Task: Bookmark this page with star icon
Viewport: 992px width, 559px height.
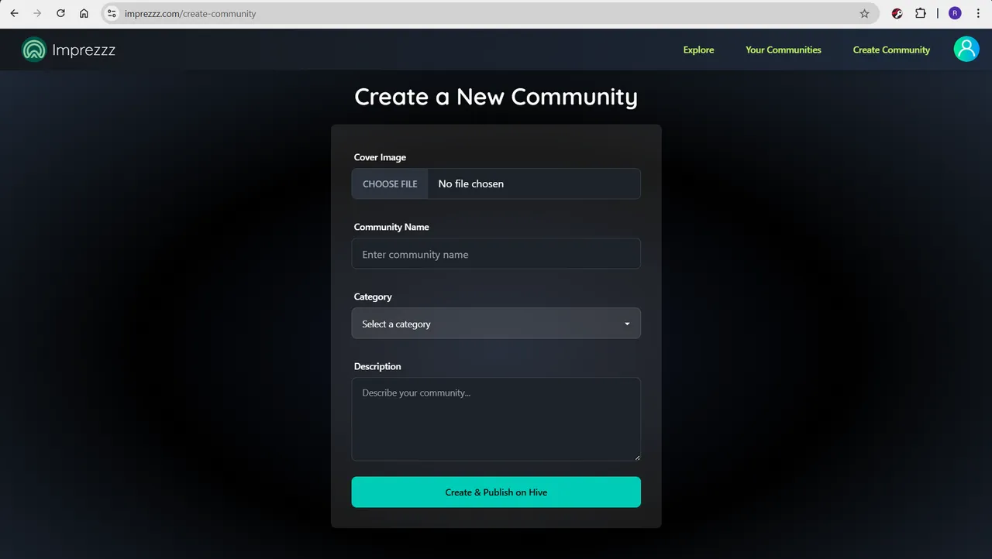Action: (864, 13)
